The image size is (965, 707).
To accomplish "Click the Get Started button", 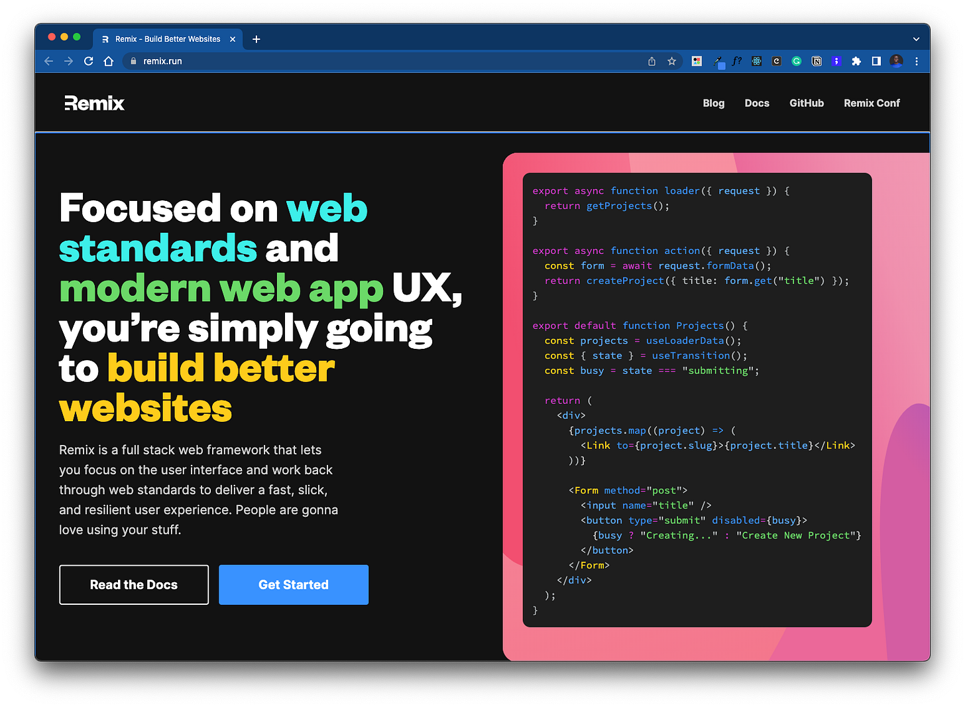I will (x=294, y=585).
